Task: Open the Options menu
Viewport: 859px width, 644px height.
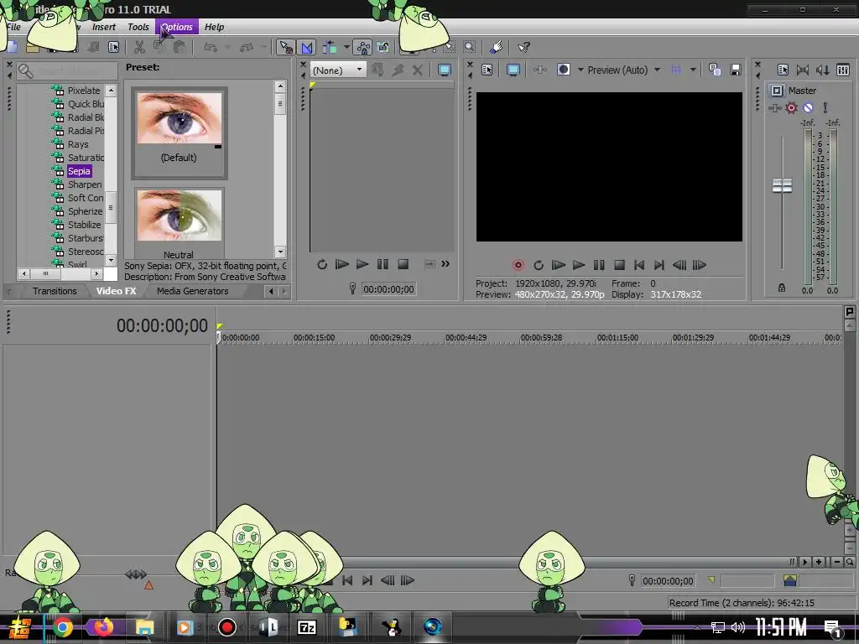Action: pyautogui.click(x=177, y=27)
